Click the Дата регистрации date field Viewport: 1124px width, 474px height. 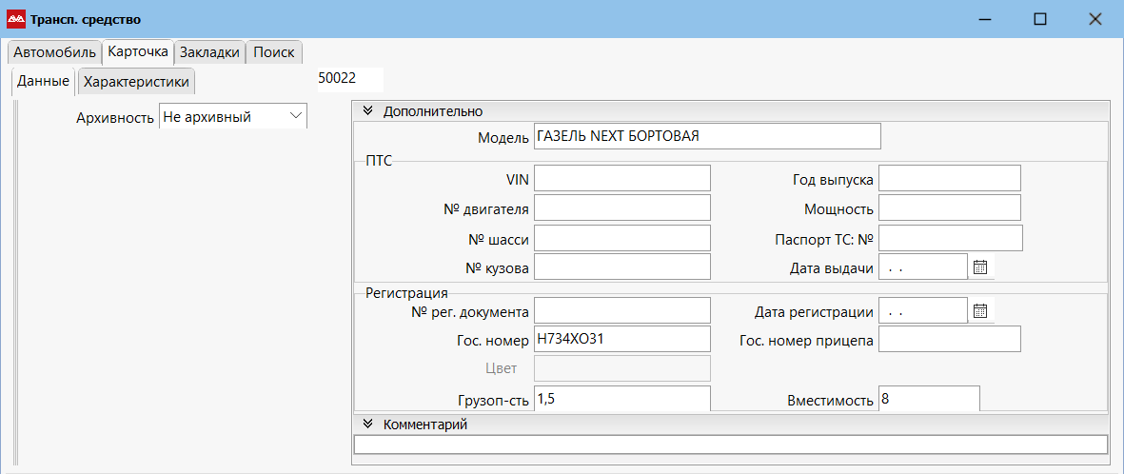[923, 310]
